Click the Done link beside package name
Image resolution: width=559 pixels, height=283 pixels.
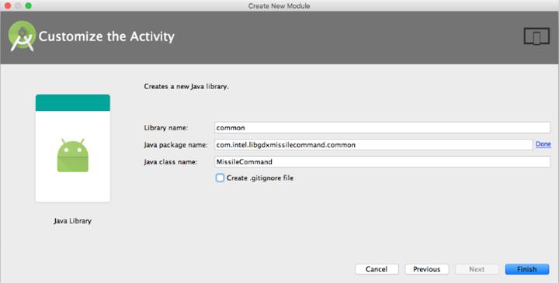coord(543,144)
